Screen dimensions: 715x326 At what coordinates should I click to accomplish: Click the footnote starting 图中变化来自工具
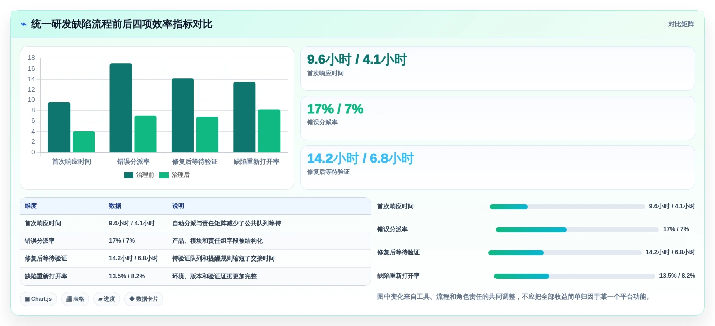tap(515, 297)
